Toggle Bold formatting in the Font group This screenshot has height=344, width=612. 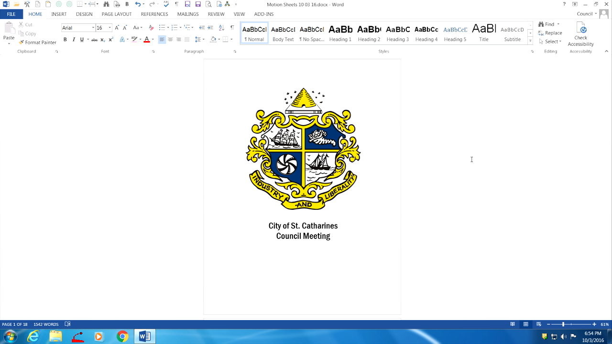pyautogui.click(x=65, y=40)
